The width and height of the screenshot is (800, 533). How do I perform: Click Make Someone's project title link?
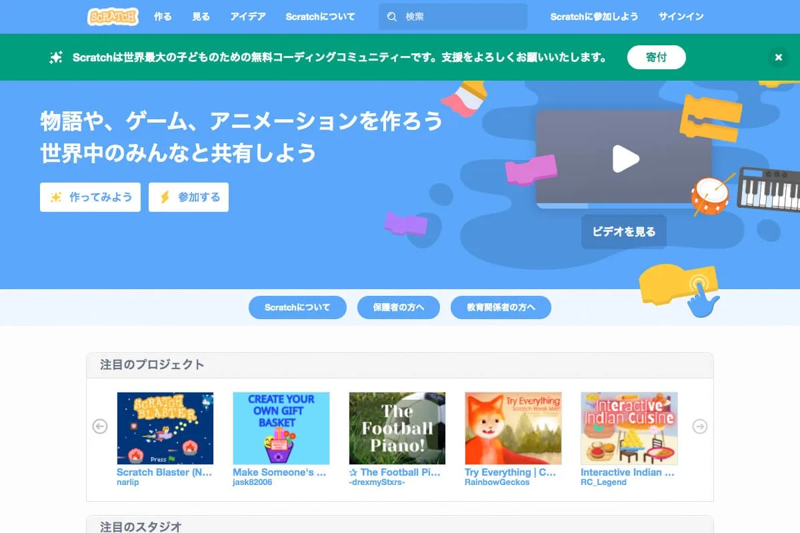click(x=280, y=472)
